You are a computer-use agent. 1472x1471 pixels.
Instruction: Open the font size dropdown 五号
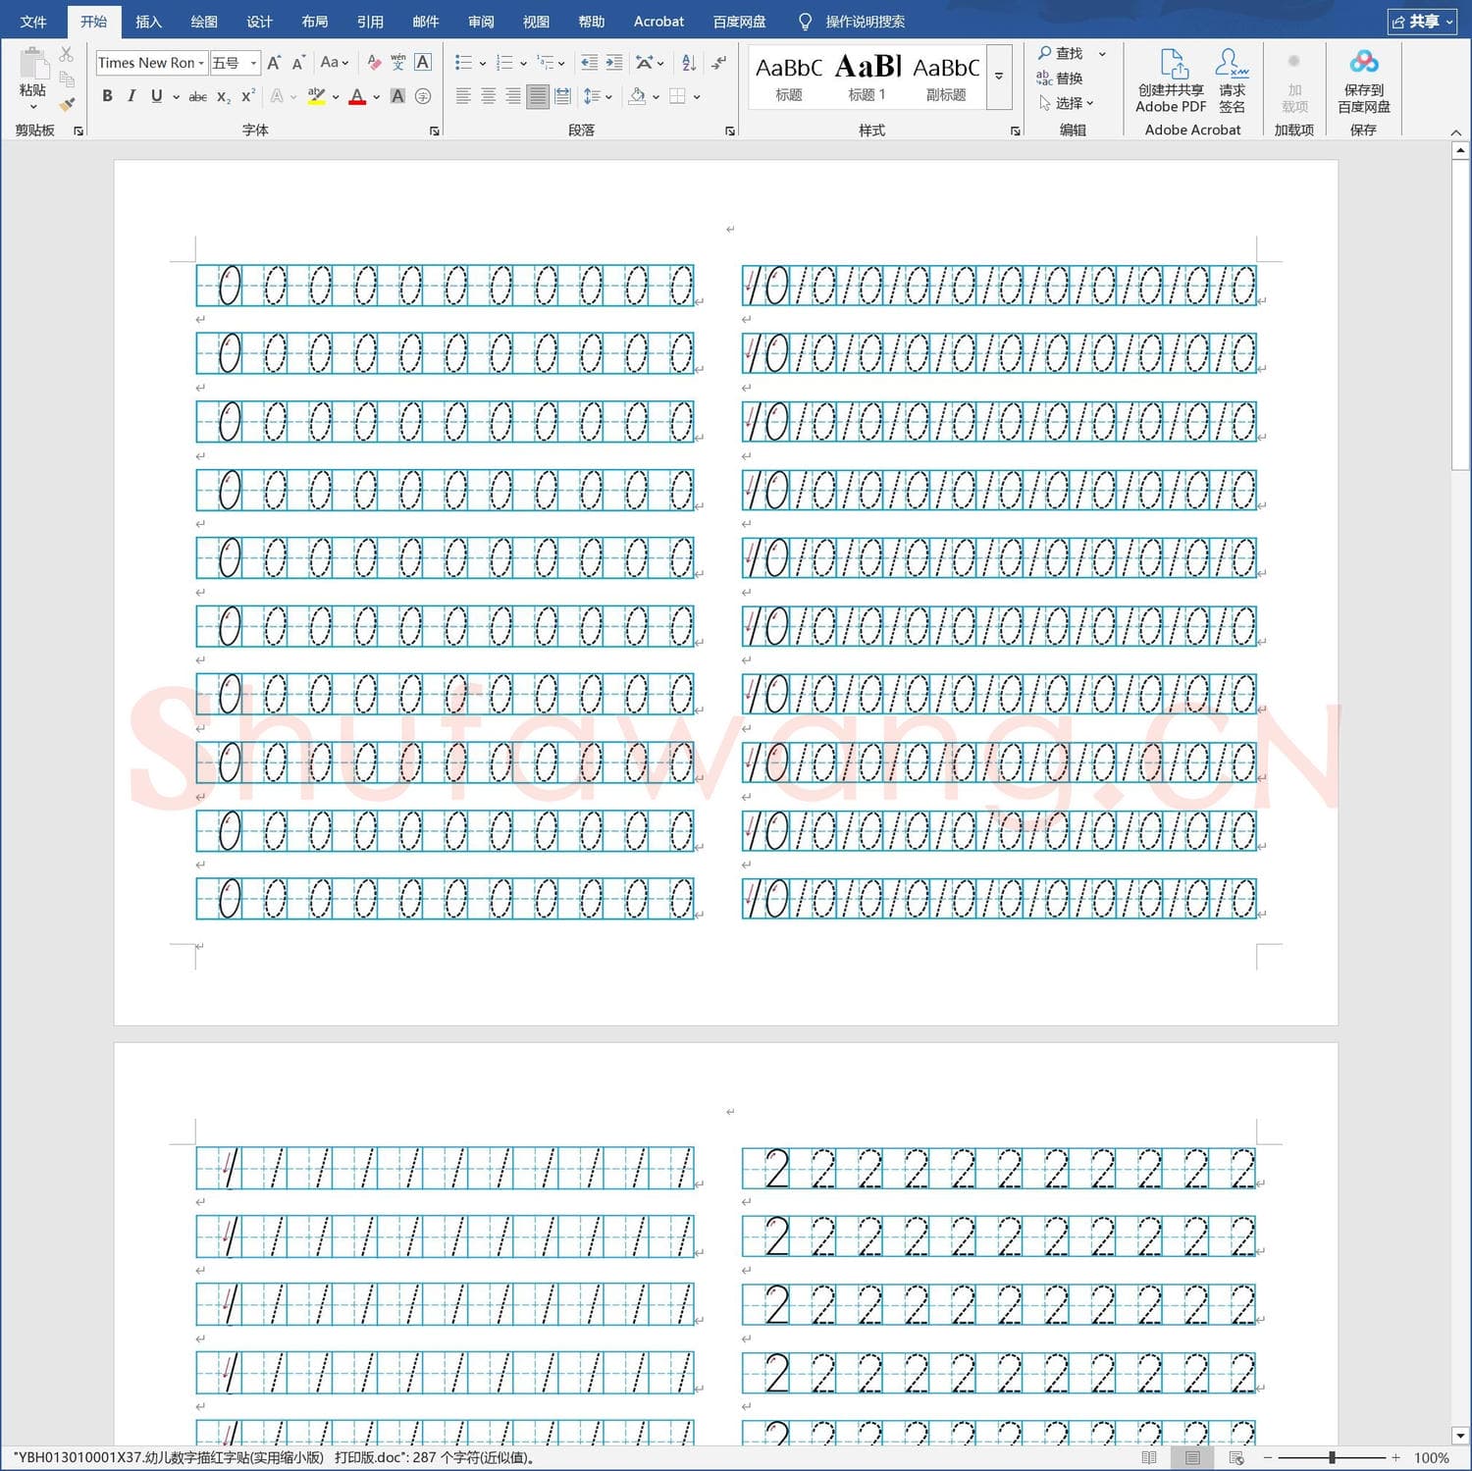point(253,63)
